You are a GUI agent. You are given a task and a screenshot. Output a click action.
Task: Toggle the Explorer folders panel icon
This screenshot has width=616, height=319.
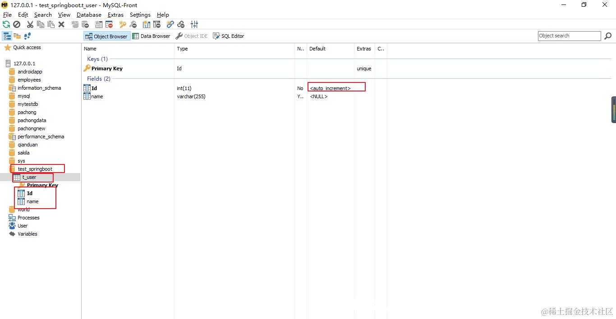(17, 36)
